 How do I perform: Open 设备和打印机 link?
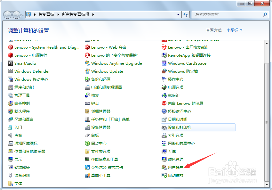pos(180,127)
